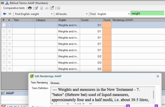Close the Edit Renderings: AAAP dialog
Image resolution: width=165 pixels, height=107 pixels.
[x=158, y=76]
